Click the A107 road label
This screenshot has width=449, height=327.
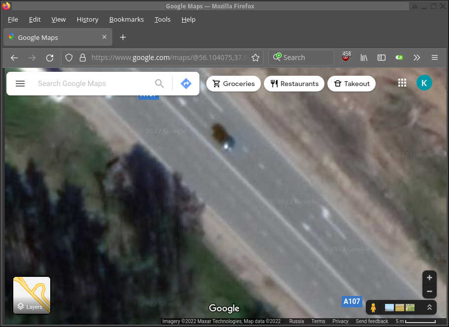click(352, 301)
